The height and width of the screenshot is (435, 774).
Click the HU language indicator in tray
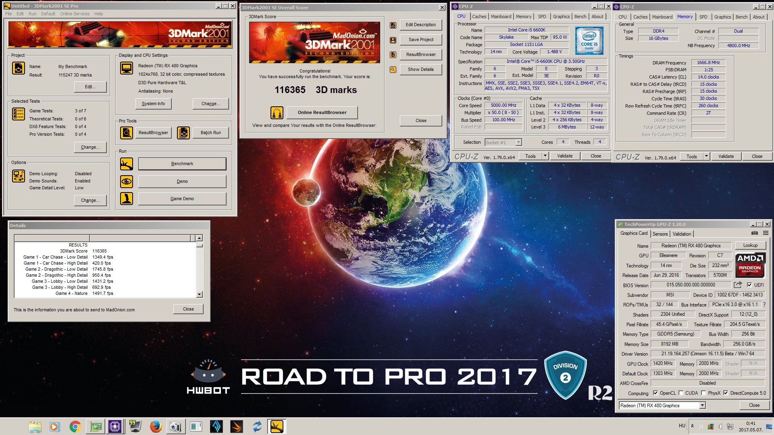click(682, 426)
